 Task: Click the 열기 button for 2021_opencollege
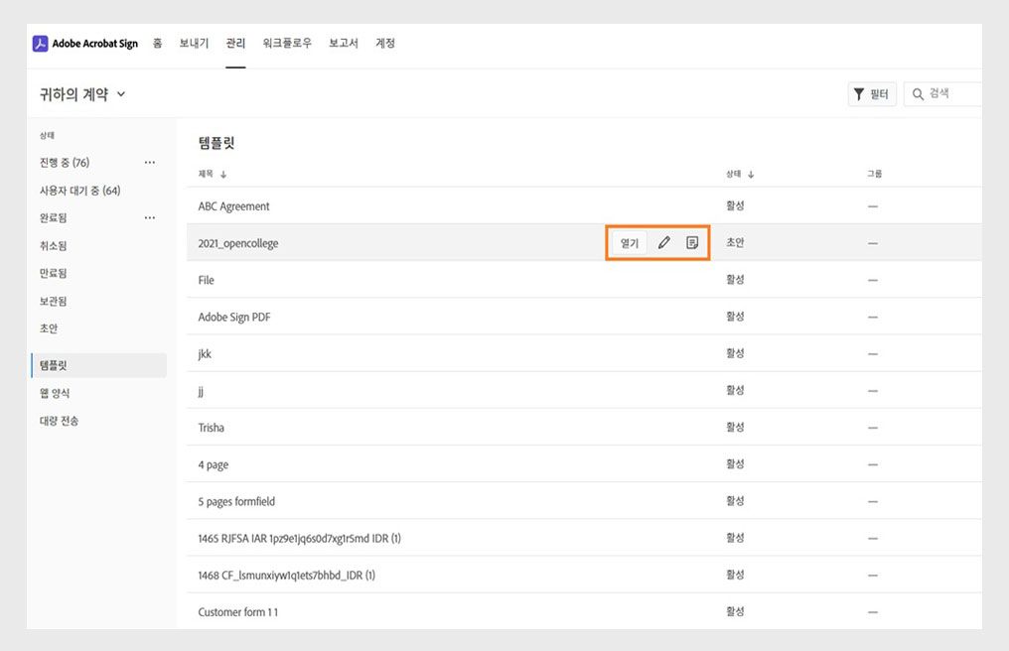pyautogui.click(x=628, y=241)
